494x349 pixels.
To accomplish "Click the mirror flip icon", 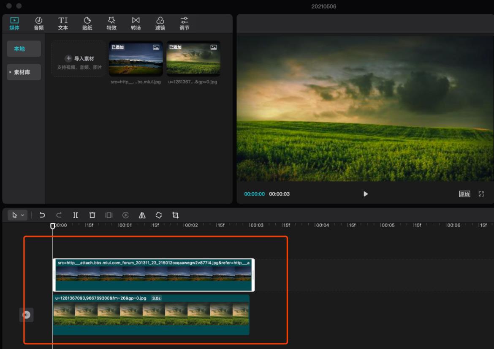I will click(142, 215).
